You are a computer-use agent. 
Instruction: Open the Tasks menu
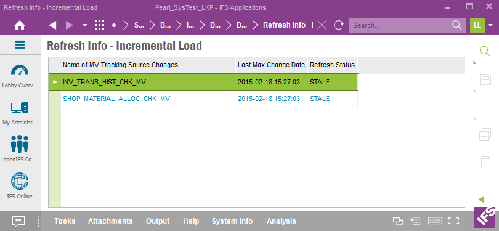(65, 221)
